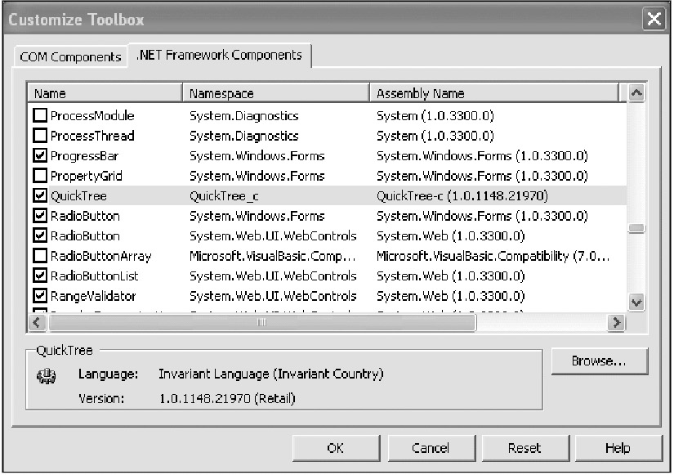674x475 pixels.
Task: Toggle the QuickTree component checkbox
Action: click(x=39, y=196)
